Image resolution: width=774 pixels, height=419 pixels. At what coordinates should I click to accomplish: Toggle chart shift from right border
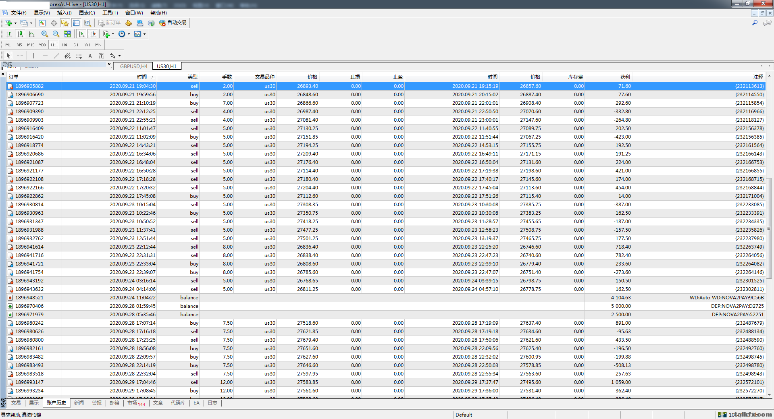tap(92, 34)
